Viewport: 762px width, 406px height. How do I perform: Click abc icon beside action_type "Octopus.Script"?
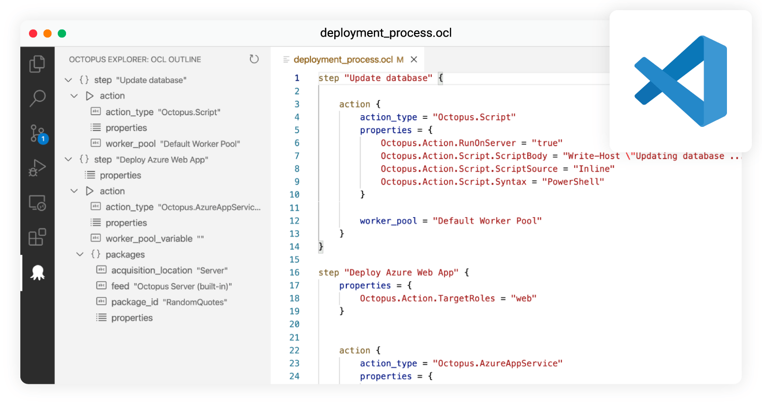tap(96, 112)
